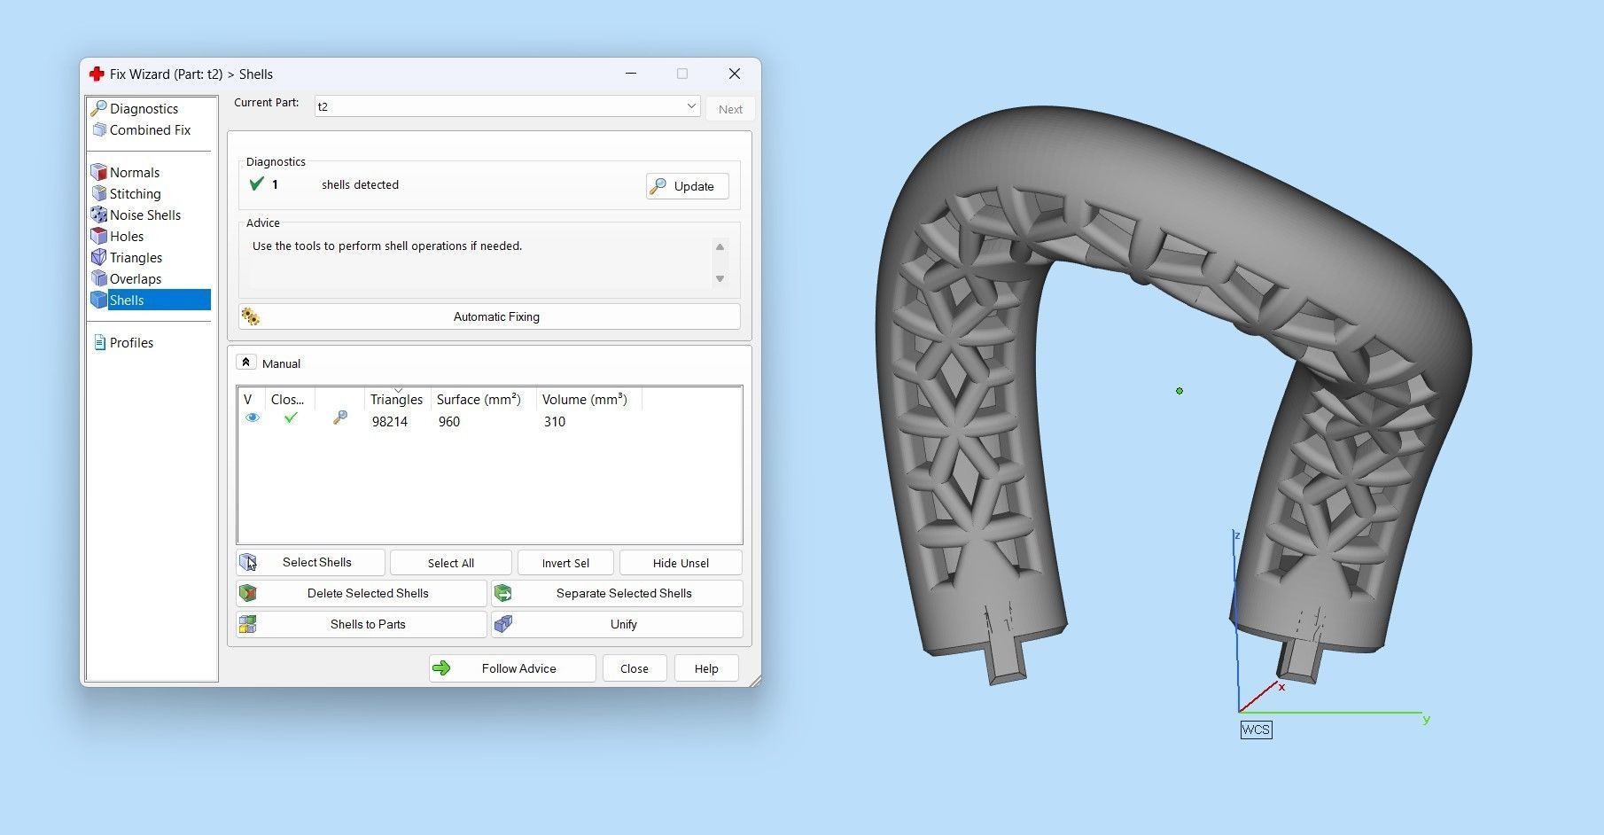
Task: Click the Clos... column header
Action: (x=289, y=400)
